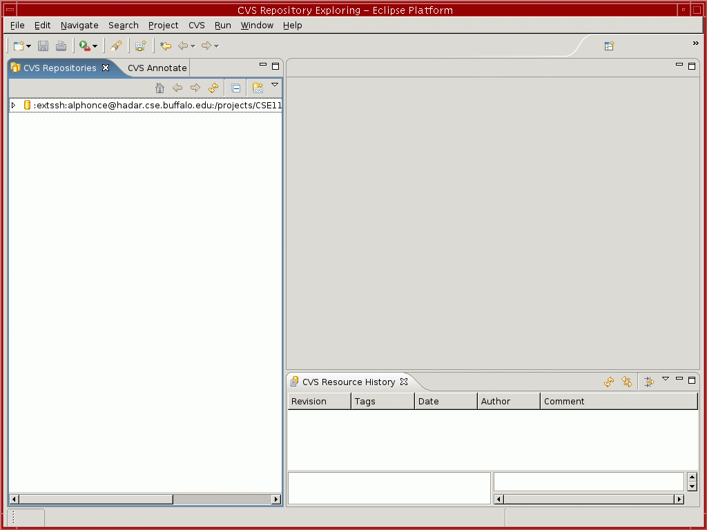Screen dimensions: 707x530
Task: Click the CVS Repositories horizontal scrollbar thumb
Action: coord(95,499)
